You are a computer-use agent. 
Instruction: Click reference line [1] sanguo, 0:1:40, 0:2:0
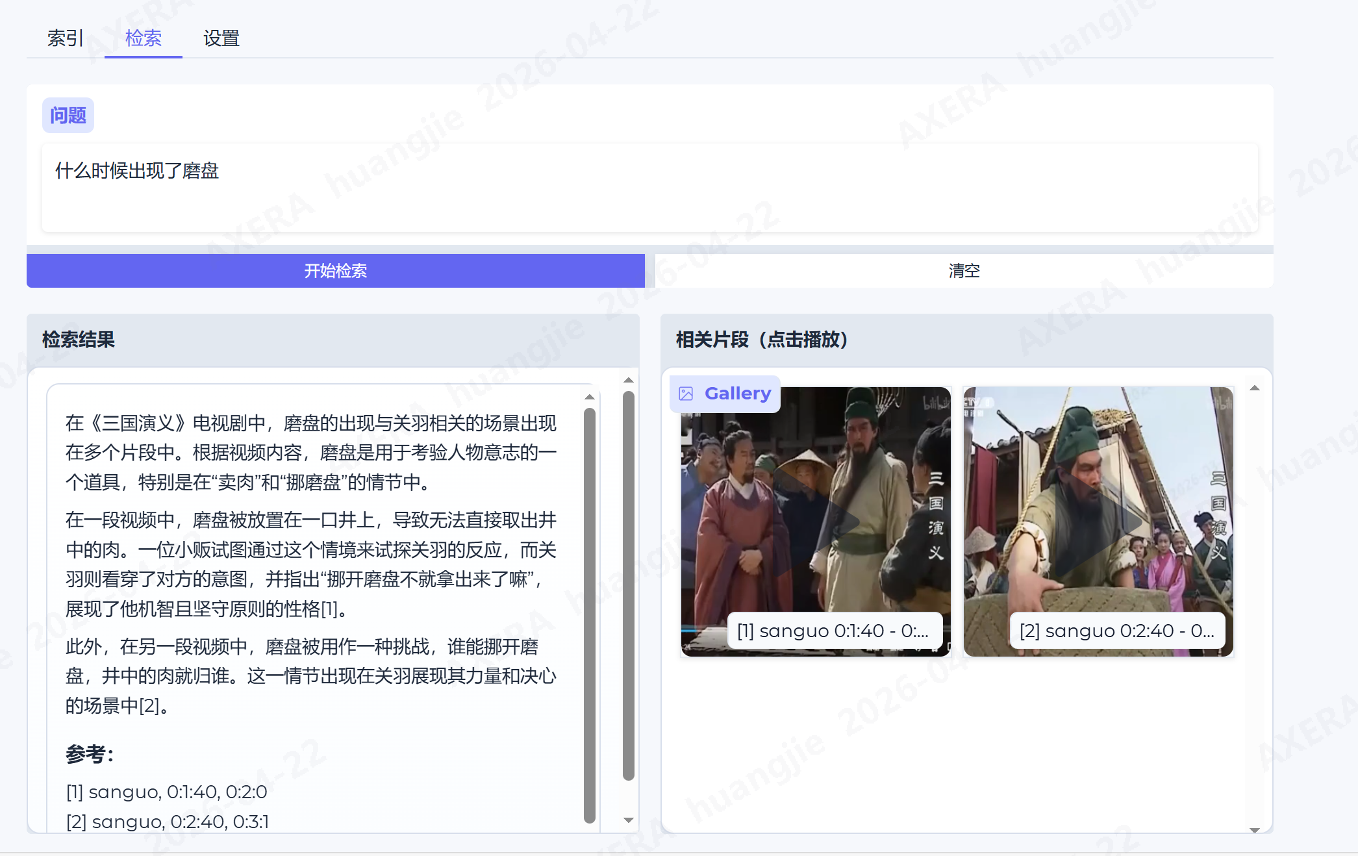pyautogui.click(x=167, y=792)
